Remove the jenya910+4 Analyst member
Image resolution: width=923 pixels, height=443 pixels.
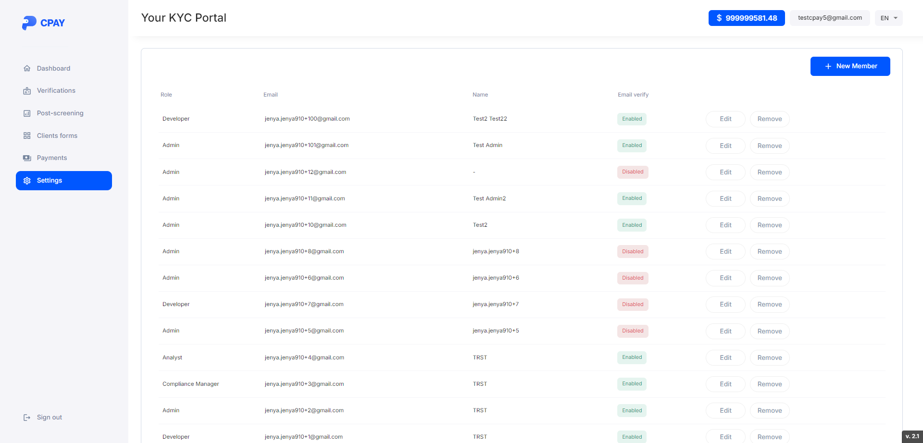[769, 357]
